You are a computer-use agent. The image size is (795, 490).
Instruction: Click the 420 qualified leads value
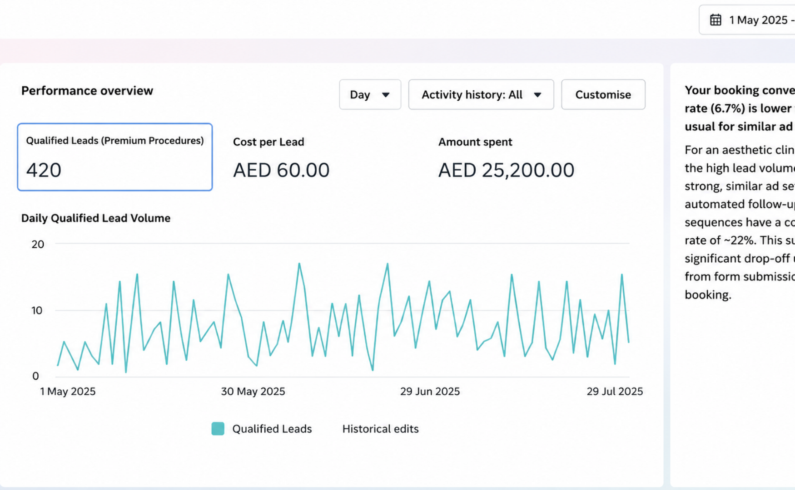pos(44,170)
